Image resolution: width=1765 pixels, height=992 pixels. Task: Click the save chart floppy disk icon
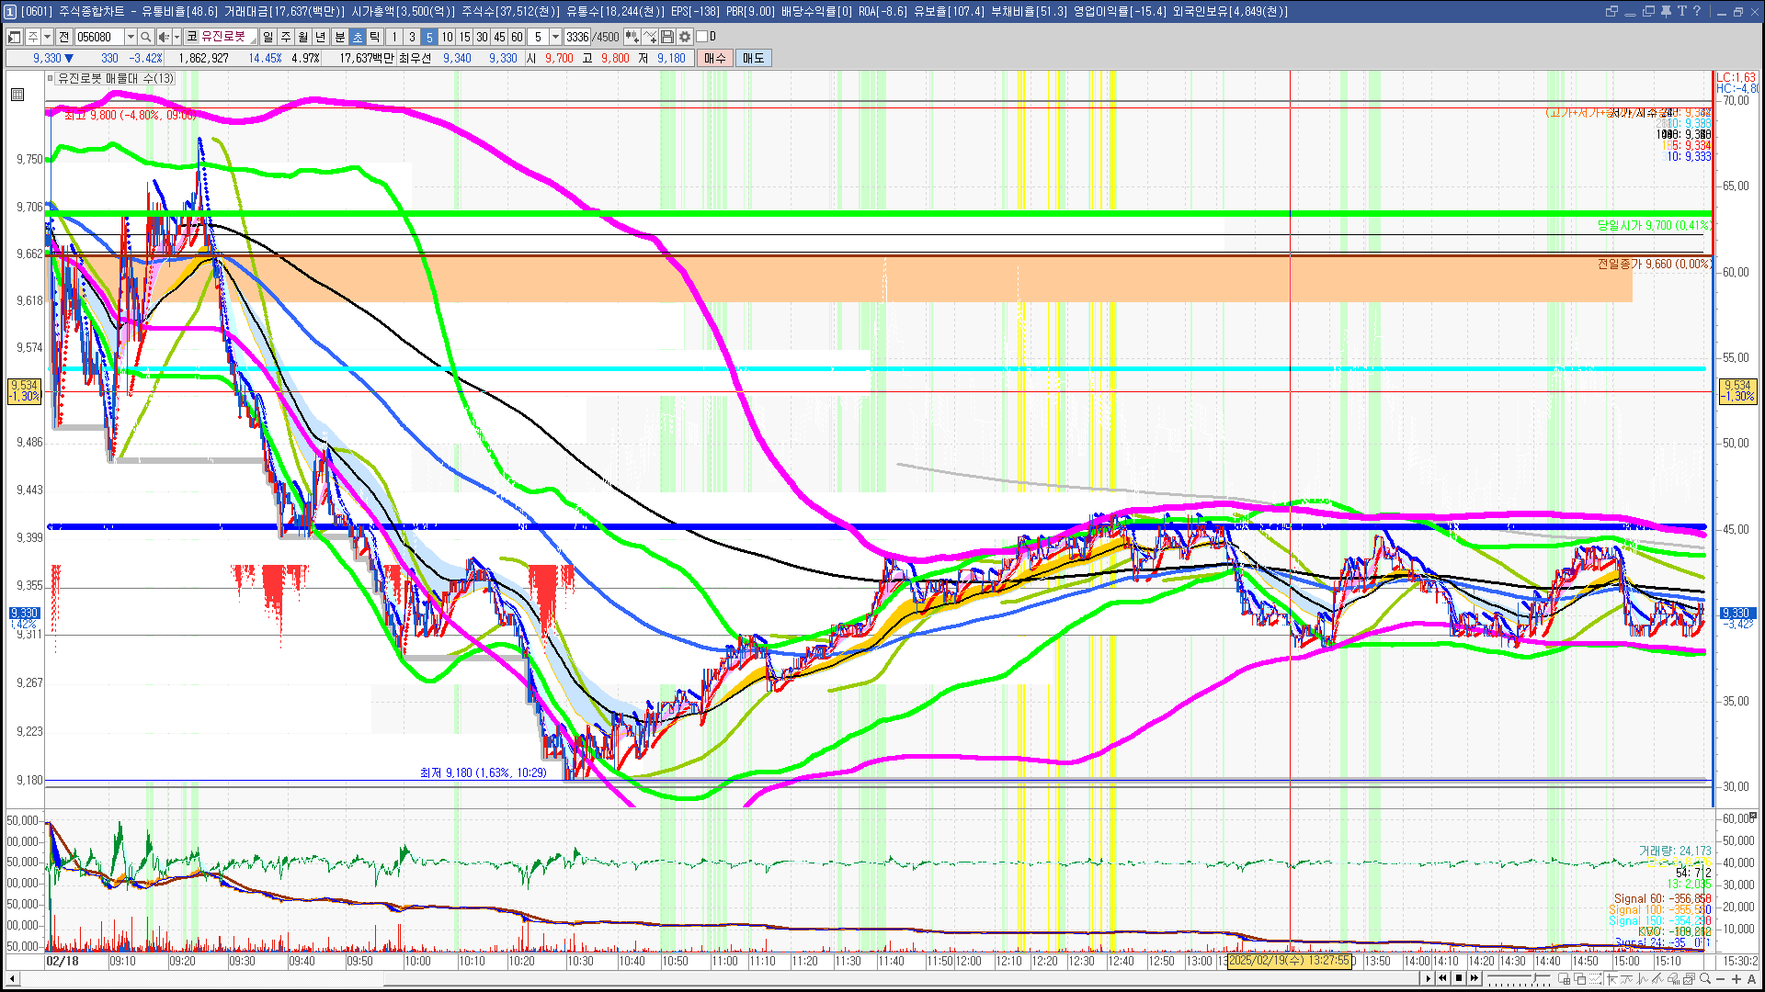tap(667, 37)
